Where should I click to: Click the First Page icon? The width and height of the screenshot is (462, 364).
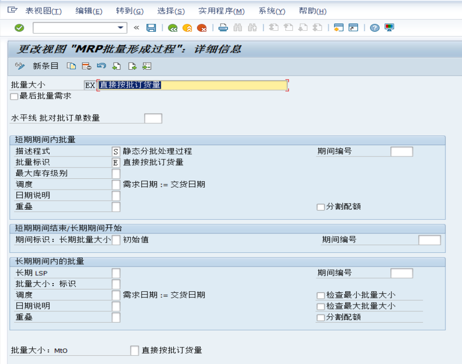(x=274, y=28)
